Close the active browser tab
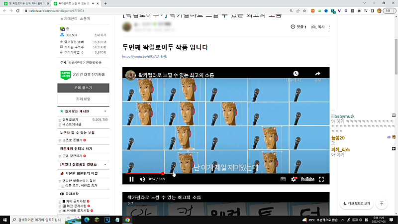The width and height of the screenshot is (398, 224). [98, 3]
